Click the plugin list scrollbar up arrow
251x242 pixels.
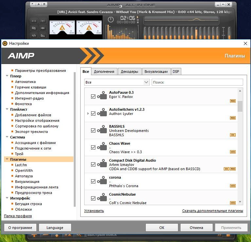240,91
